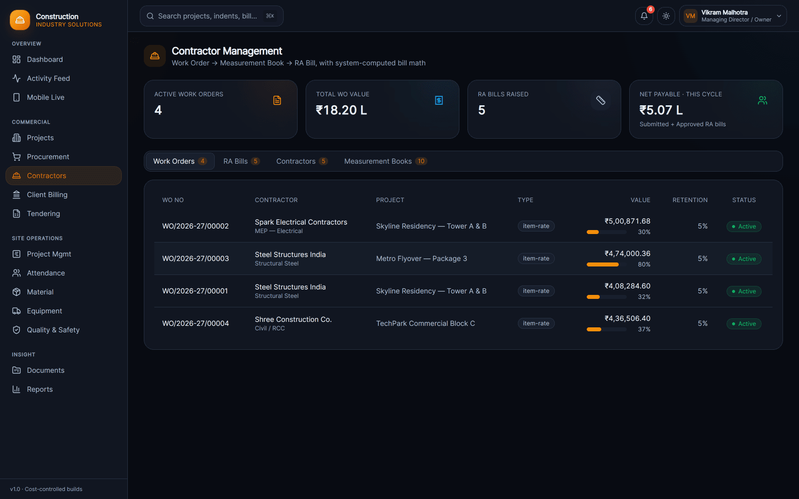Expand the Vikram Malhotra user menu chevron
Screen dimensions: 799x499
point(779,16)
